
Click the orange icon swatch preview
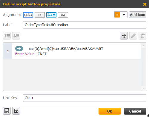(117, 15)
